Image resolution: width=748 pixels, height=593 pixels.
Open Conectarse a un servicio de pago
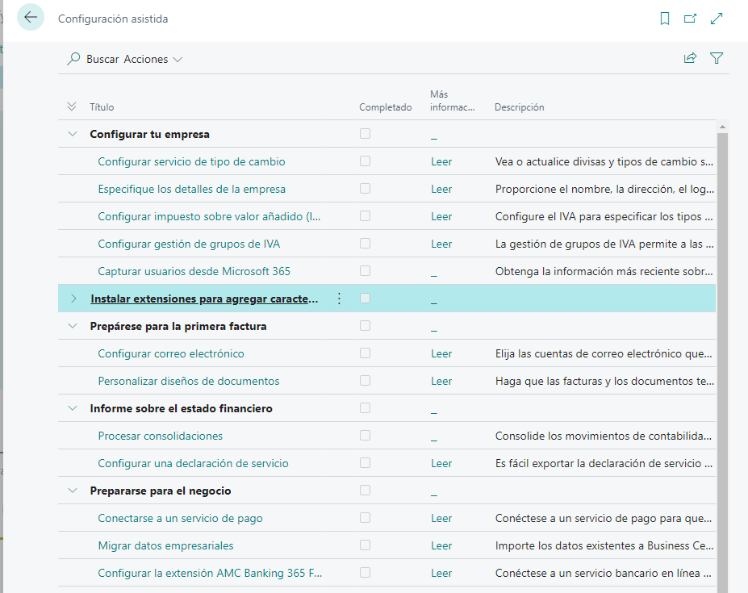pyautogui.click(x=180, y=519)
